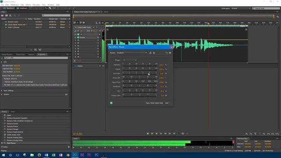The image size is (281, 158).
Task: Select Remove Phaser in History panel
Action: (x=12, y=126)
